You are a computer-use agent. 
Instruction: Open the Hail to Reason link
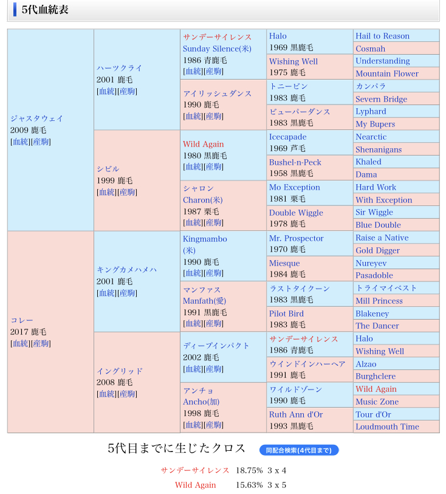pyautogui.click(x=382, y=36)
